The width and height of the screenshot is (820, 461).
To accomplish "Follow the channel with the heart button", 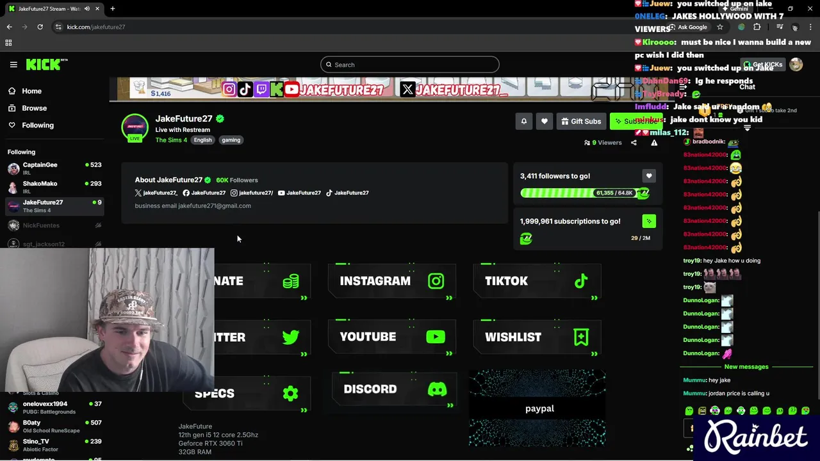I will pos(545,121).
